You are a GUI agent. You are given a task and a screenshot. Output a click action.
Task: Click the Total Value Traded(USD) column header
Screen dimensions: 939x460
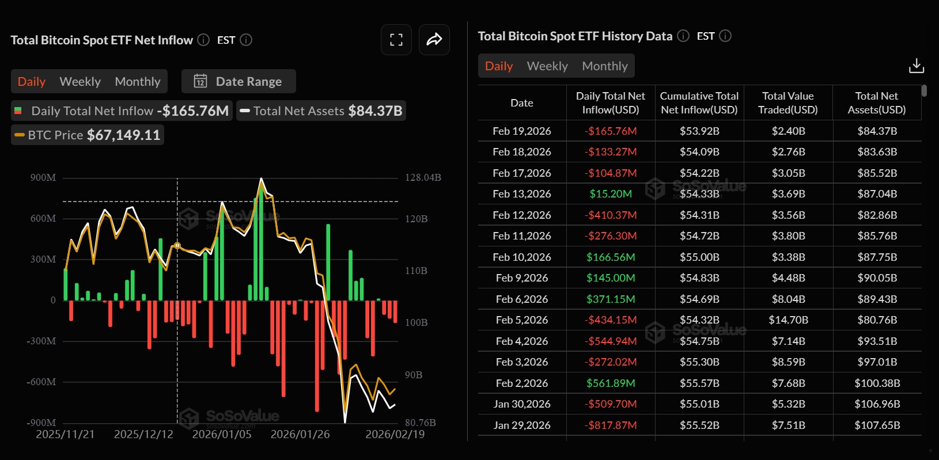(x=788, y=102)
